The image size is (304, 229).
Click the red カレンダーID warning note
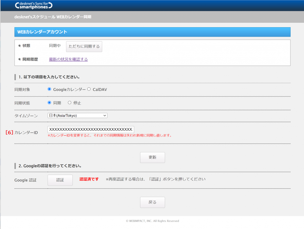tap(110, 136)
